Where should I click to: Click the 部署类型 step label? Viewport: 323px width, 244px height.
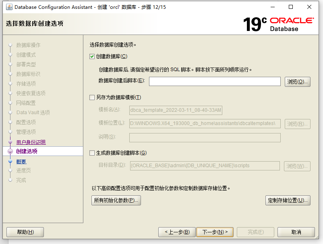pyautogui.click(x=26, y=64)
